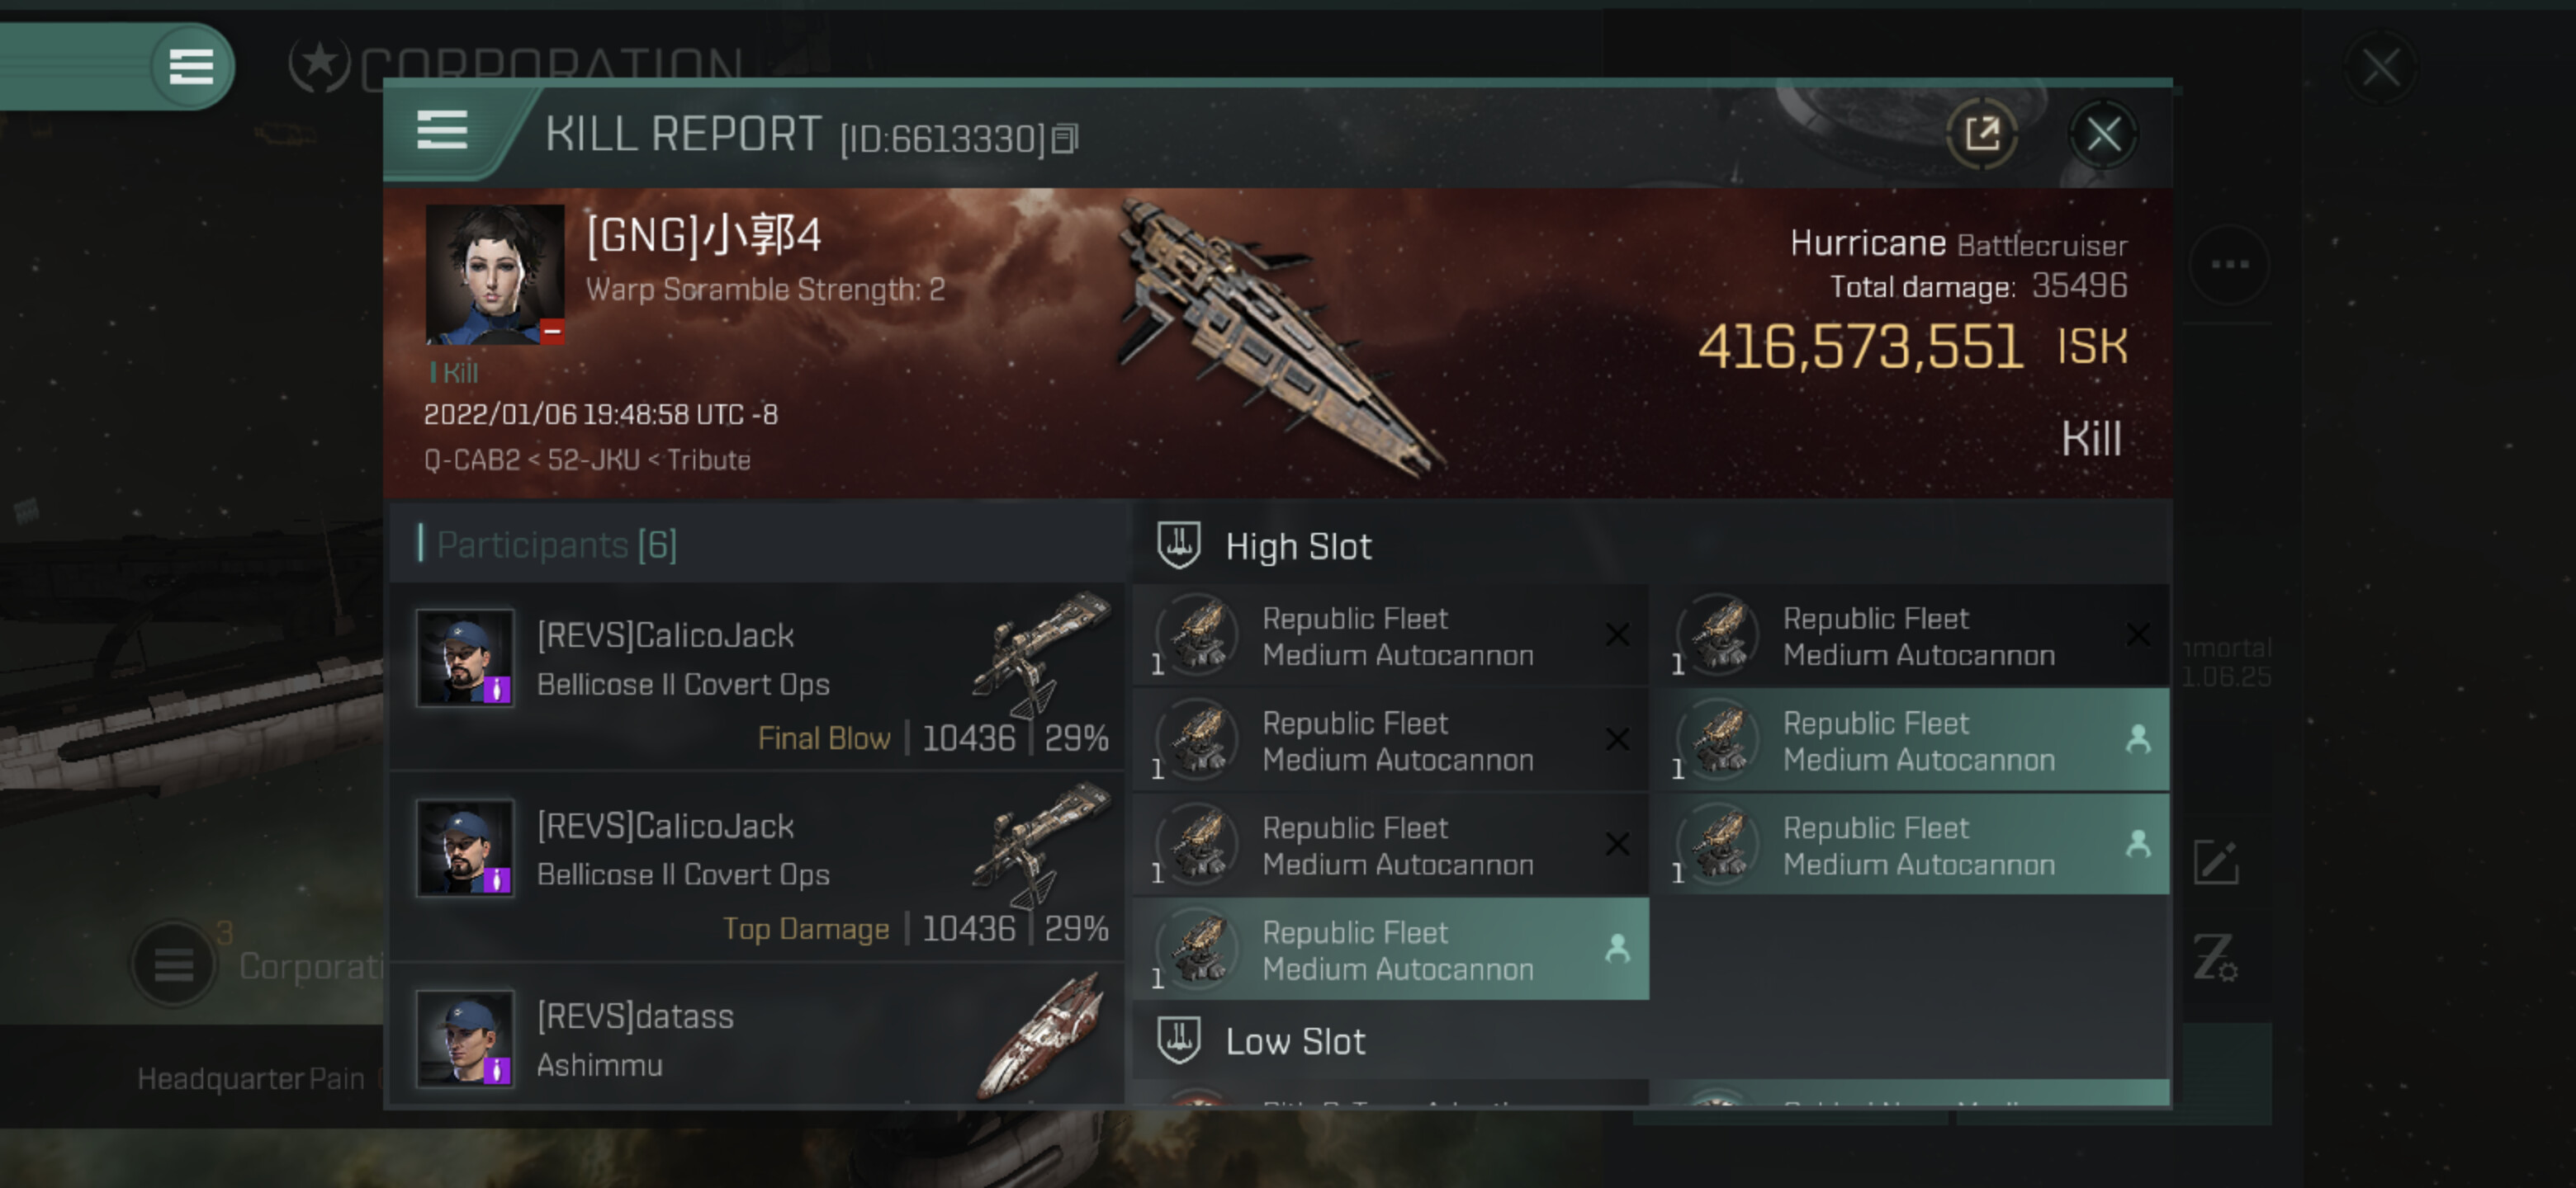Open the main menu in top-left
Viewport: 2576px width, 1188px height.
coord(191,67)
